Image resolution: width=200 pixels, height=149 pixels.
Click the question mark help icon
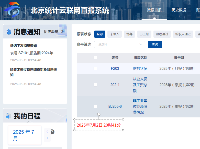(x=52, y=132)
